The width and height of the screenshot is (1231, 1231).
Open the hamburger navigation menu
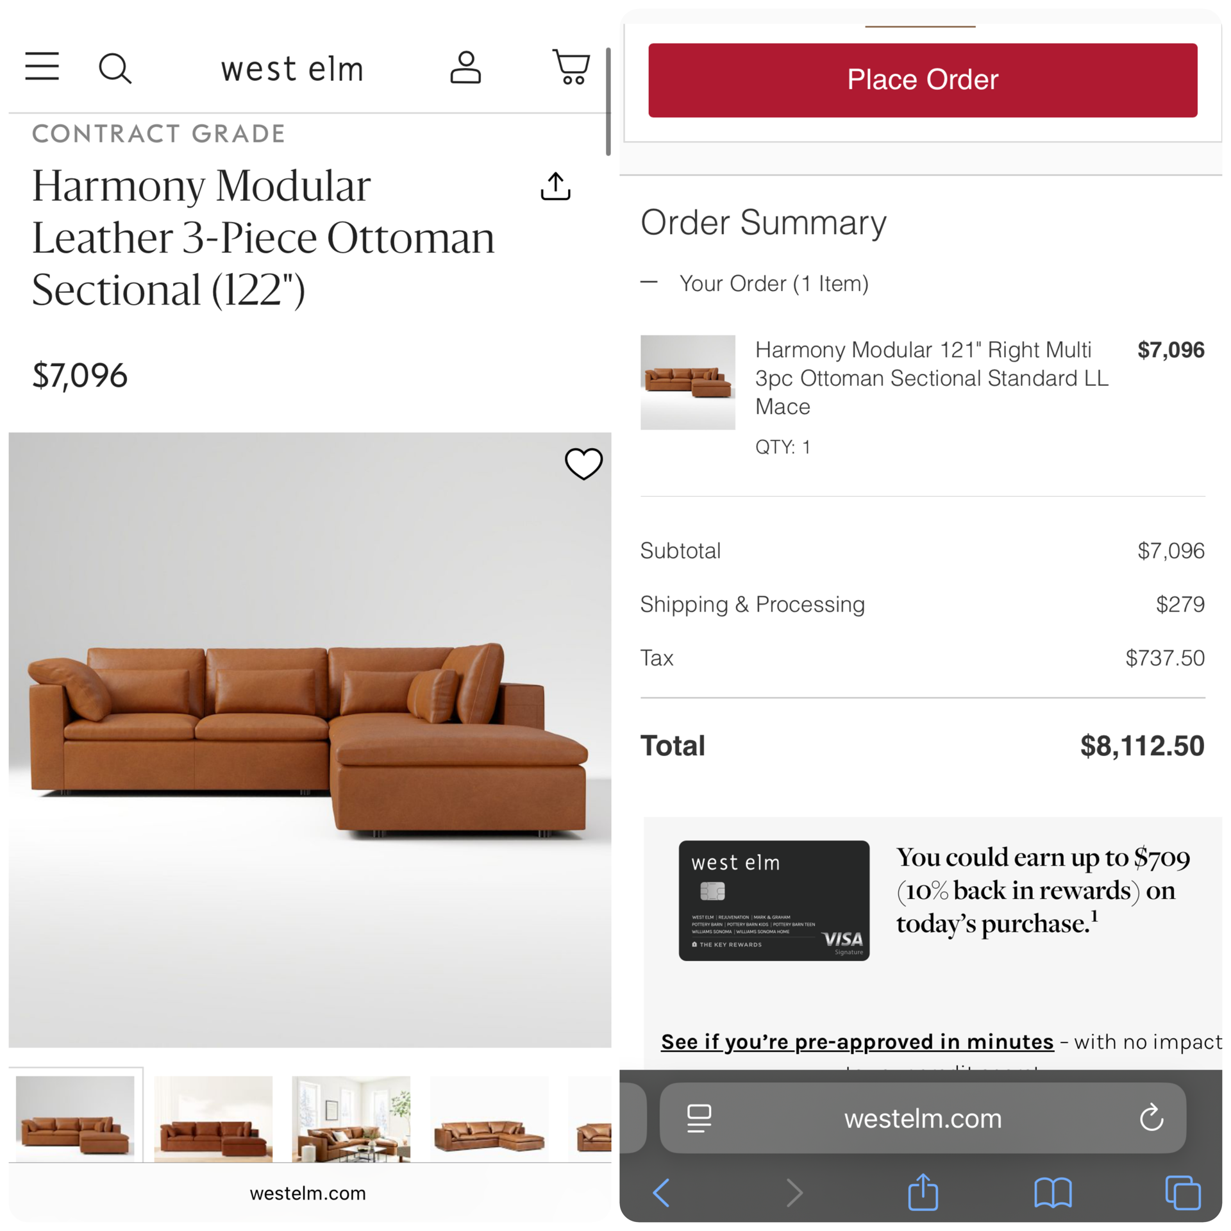click(x=42, y=67)
